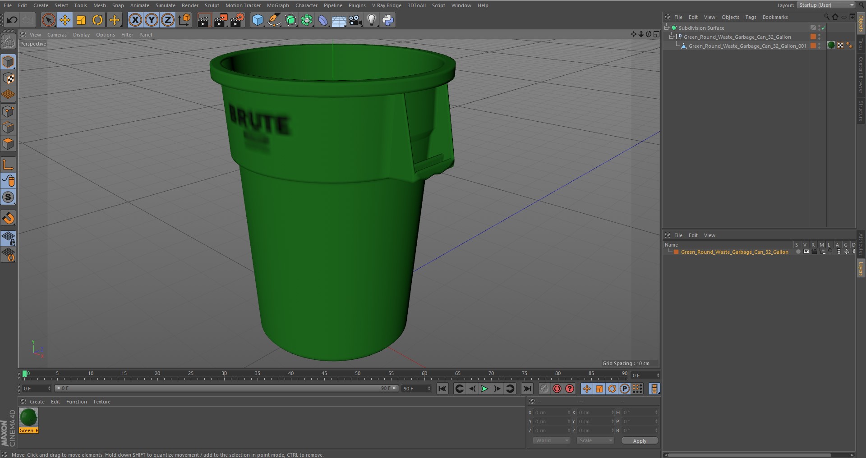Switch to Edges mode
This screenshot has width=866, height=458.
coord(8,128)
